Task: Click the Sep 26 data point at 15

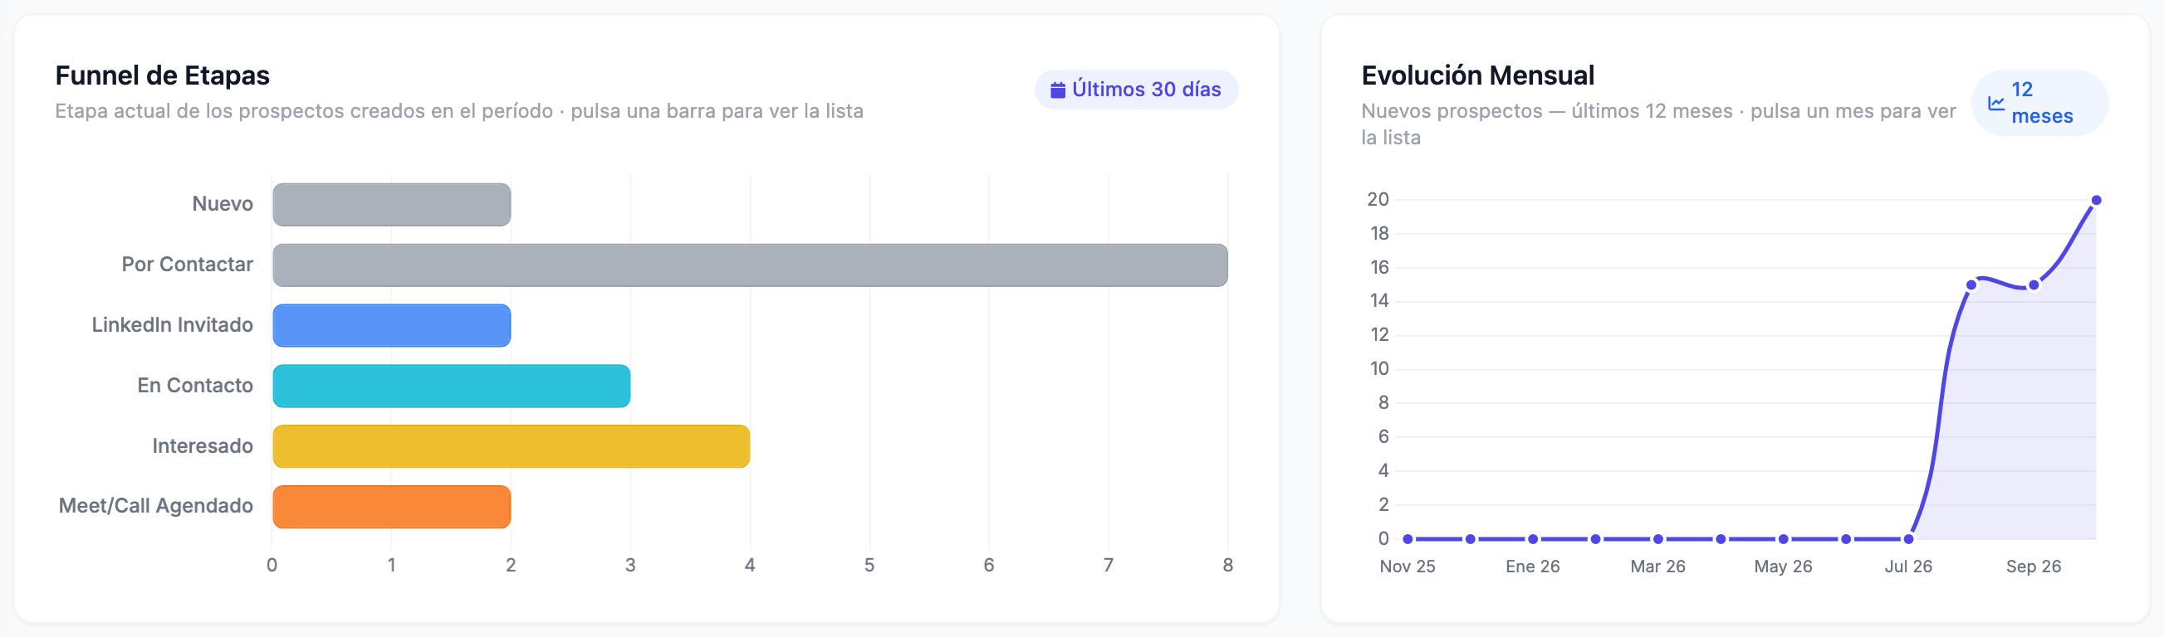Action: click(x=2034, y=285)
